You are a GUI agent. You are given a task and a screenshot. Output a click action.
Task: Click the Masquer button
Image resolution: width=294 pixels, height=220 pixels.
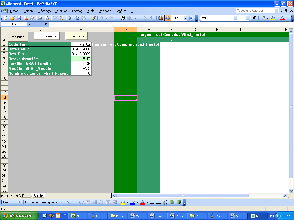(x=18, y=37)
